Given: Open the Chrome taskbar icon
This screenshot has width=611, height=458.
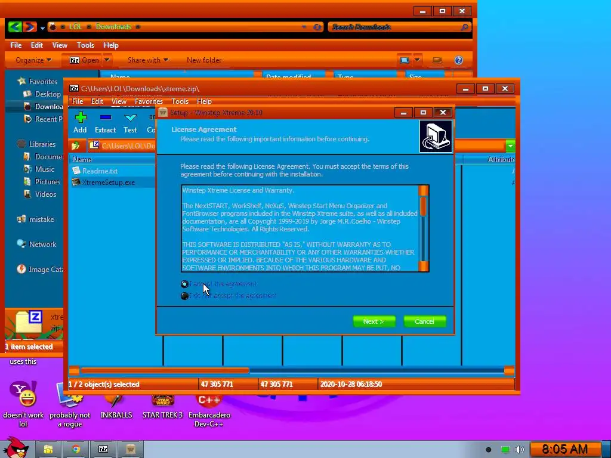Looking at the screenshot, I should pos(76,450).
